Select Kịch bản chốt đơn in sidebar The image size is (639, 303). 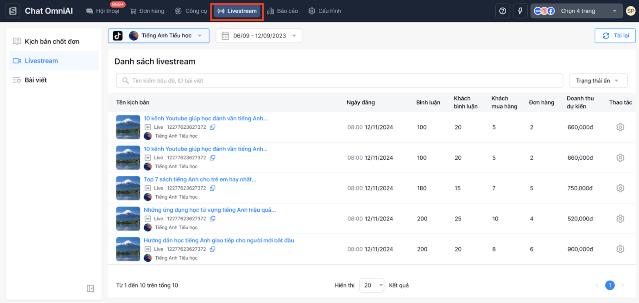(x=52, y=42)
